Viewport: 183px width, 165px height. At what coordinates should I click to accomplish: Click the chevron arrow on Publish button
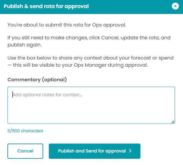pos(130,151)
